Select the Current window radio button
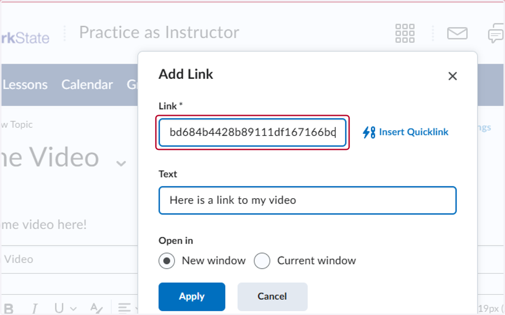 [262, 261]
